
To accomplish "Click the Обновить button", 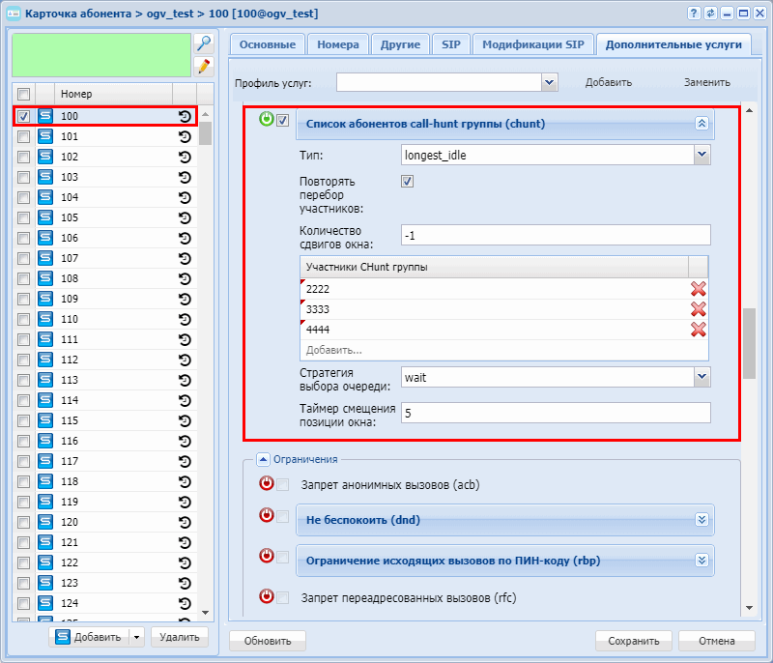I will tap(268, 641).
